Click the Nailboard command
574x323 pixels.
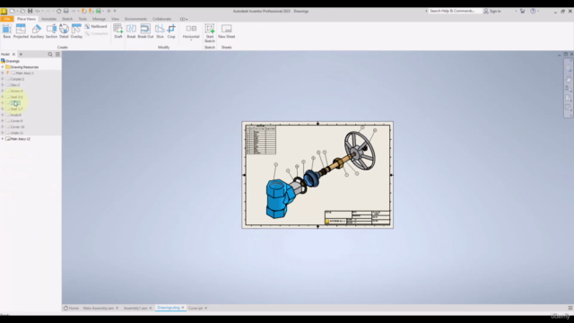(96, 26)
